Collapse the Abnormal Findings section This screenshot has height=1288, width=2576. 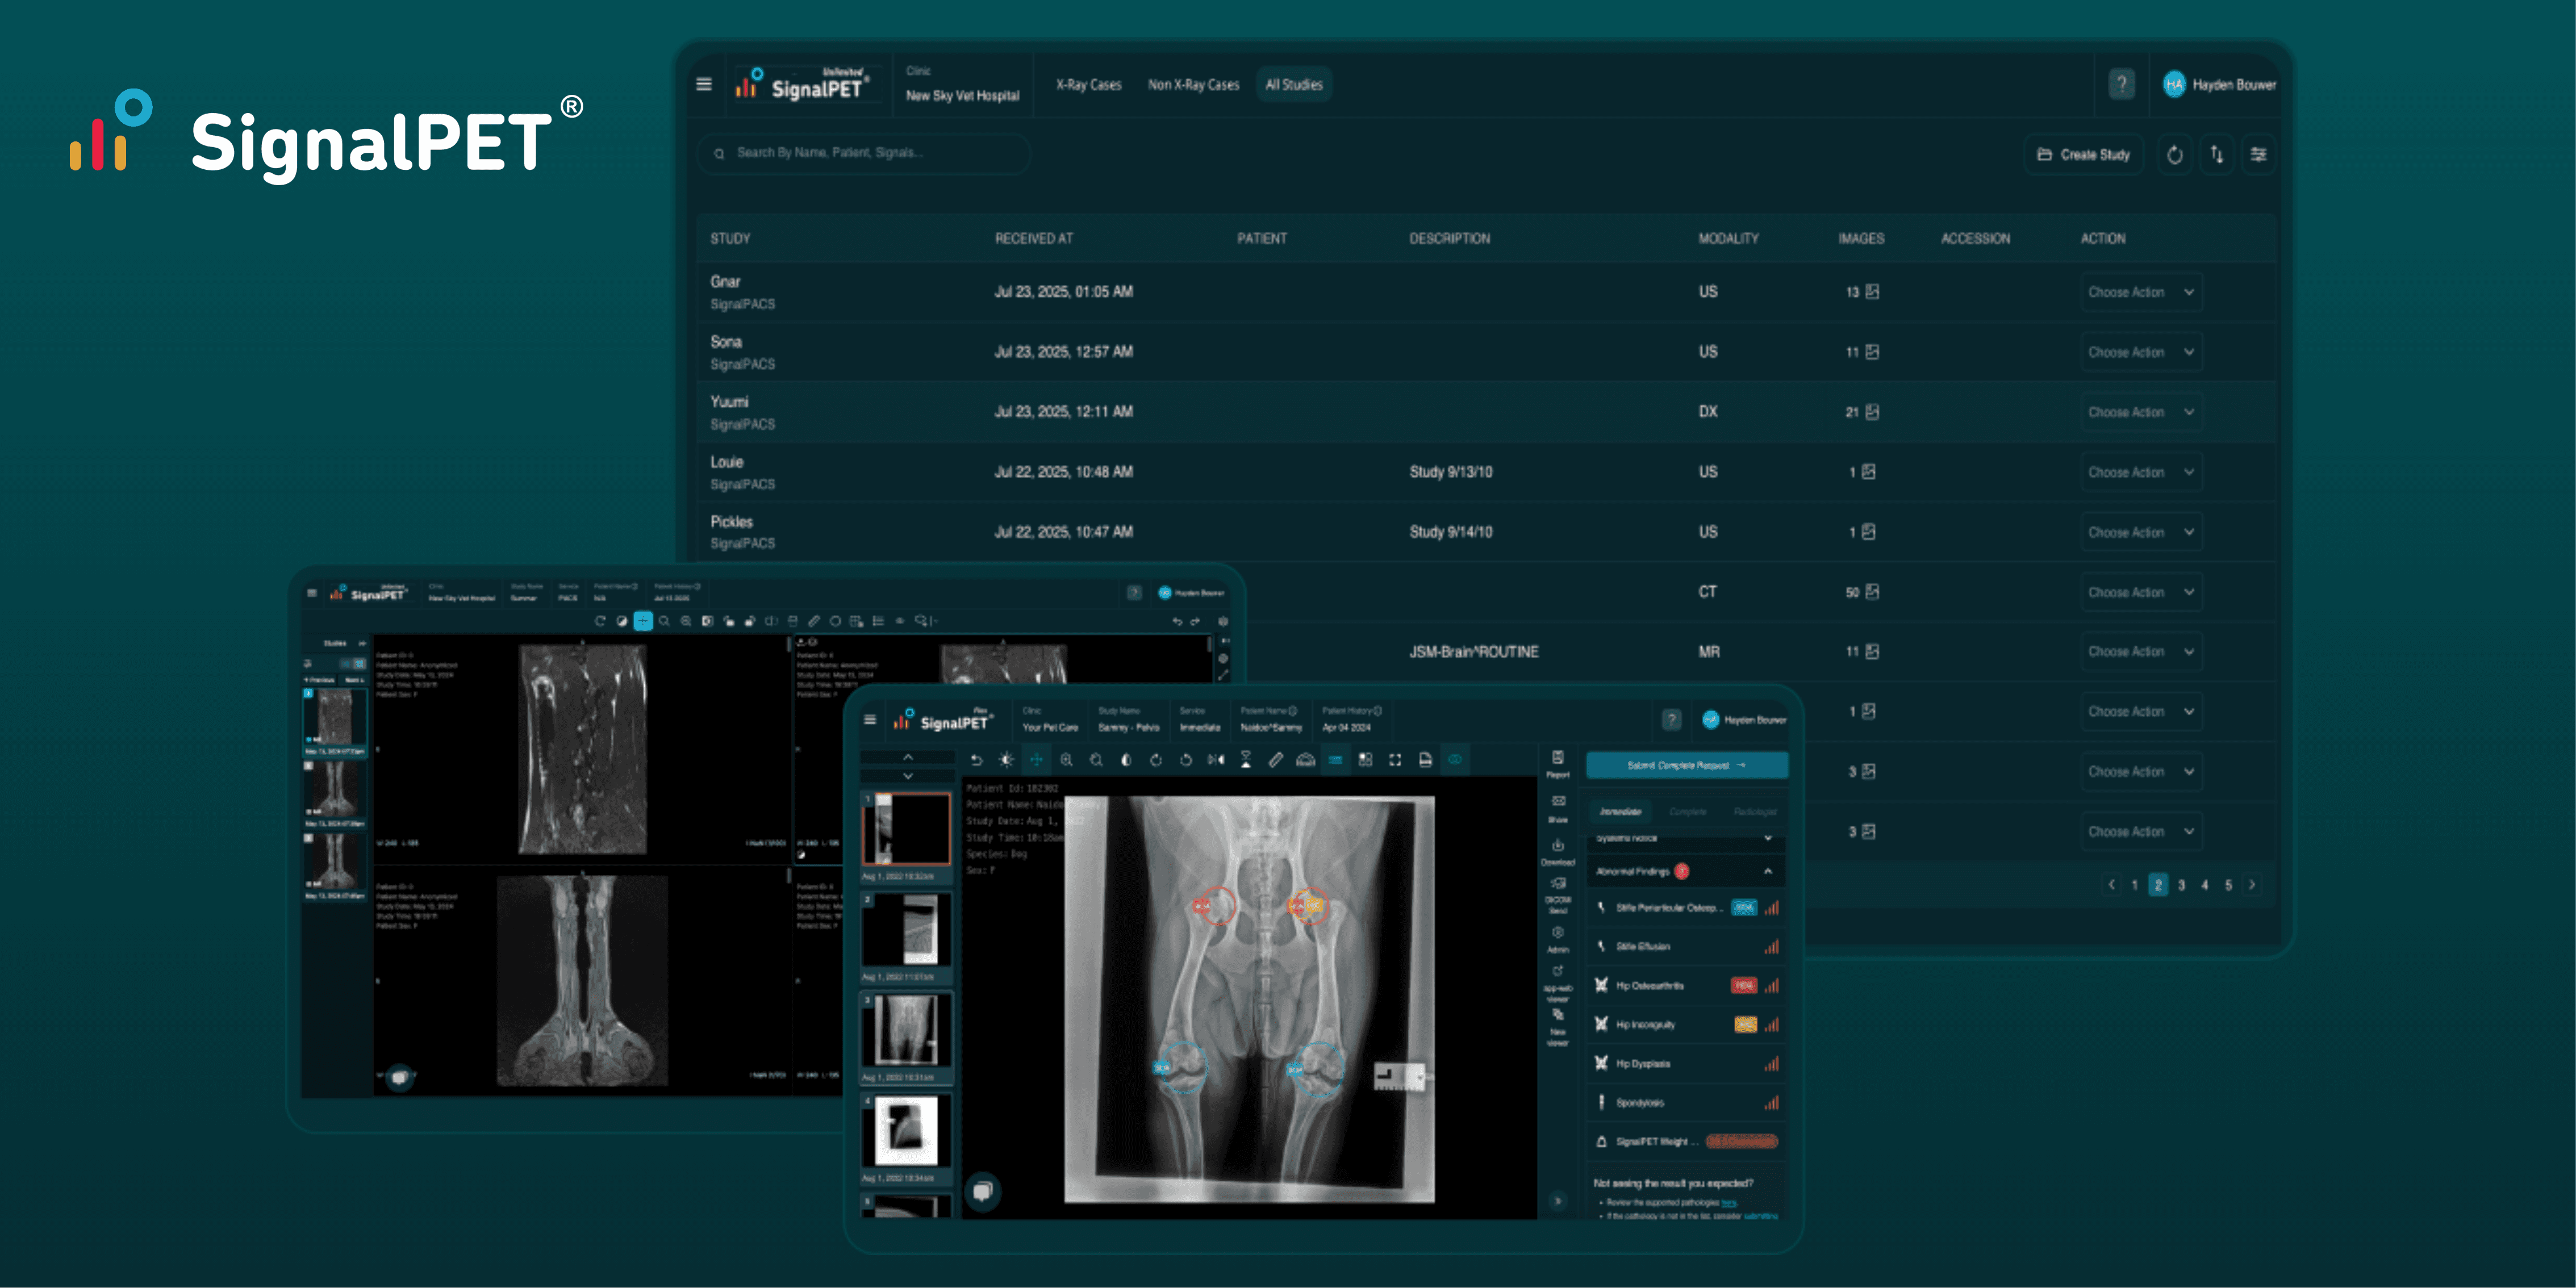point(1768,871)
